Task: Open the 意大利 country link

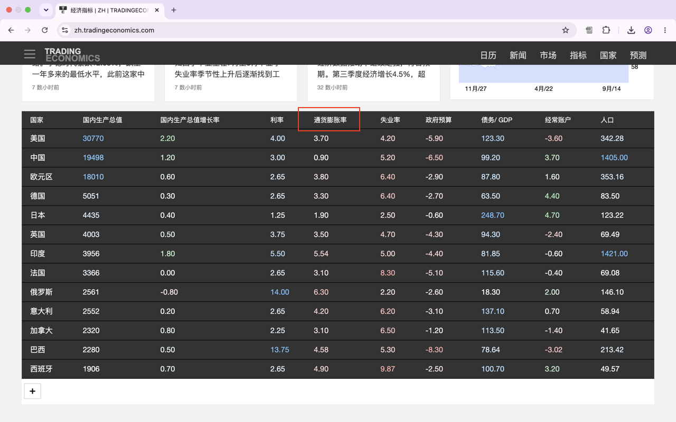Action: coord(41,311)
